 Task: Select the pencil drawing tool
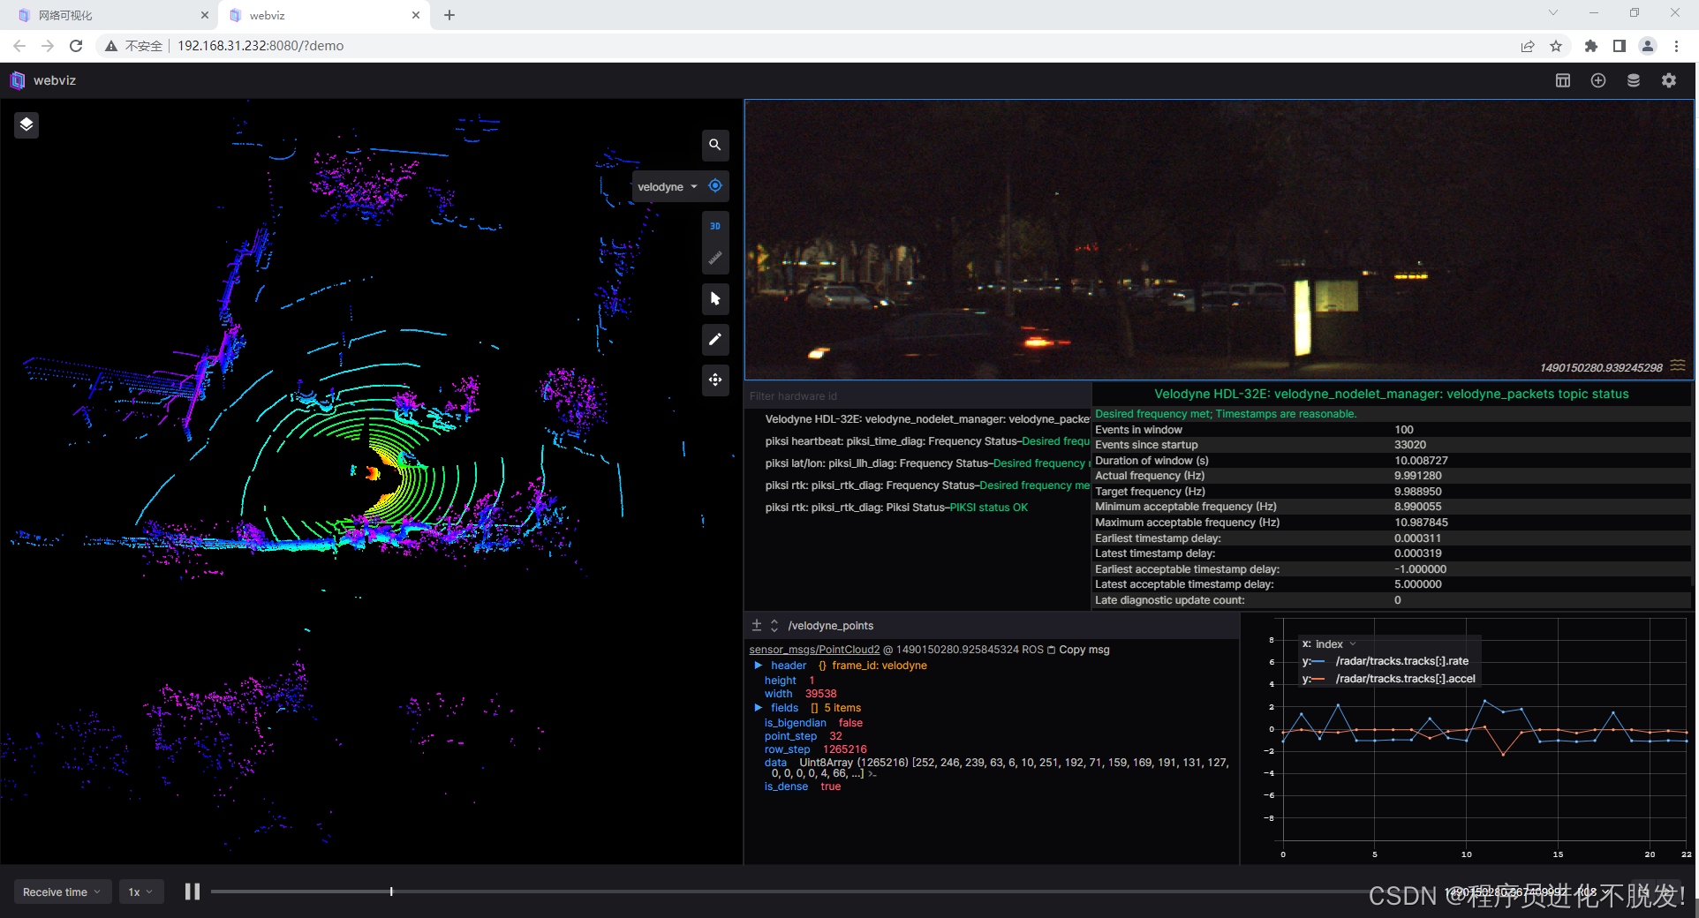715,339
